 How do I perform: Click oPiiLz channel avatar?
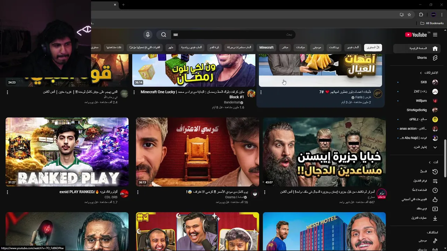click(435, 119)
